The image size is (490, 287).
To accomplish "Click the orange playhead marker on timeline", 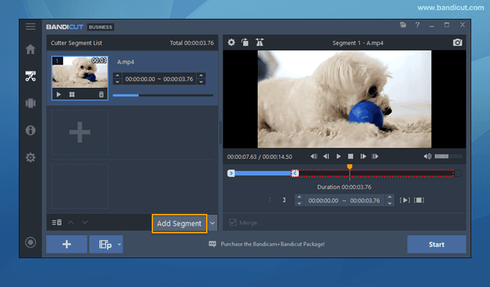I will coord(349,168).
